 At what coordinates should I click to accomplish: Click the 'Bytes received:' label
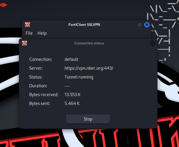[x=44, y=95]
